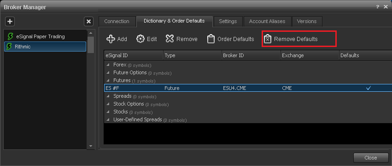Screen dimensions: 392x166
Task: Click the Remove X icon in toolbar
Action: (170, 39)
